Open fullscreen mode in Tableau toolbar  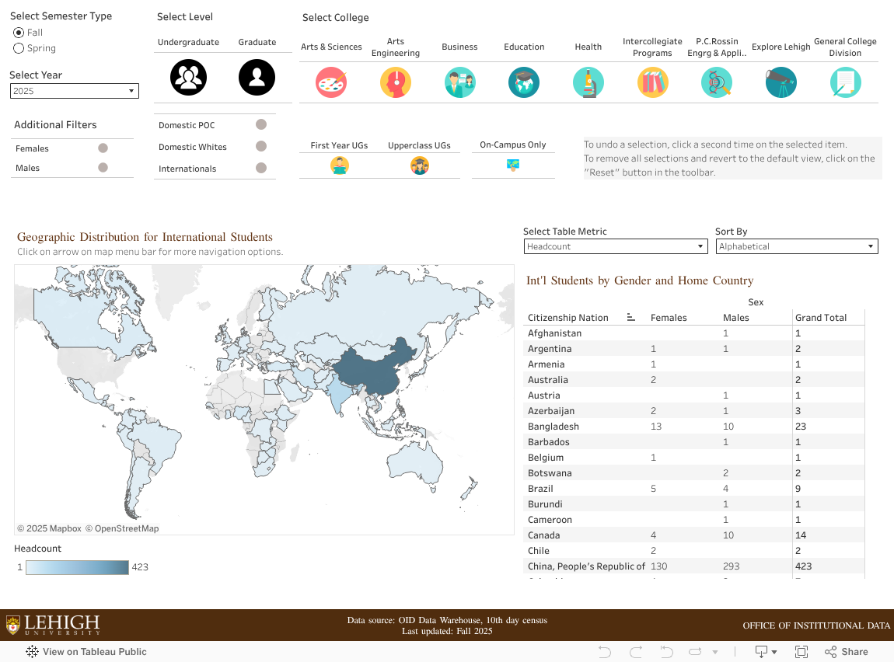801,652
